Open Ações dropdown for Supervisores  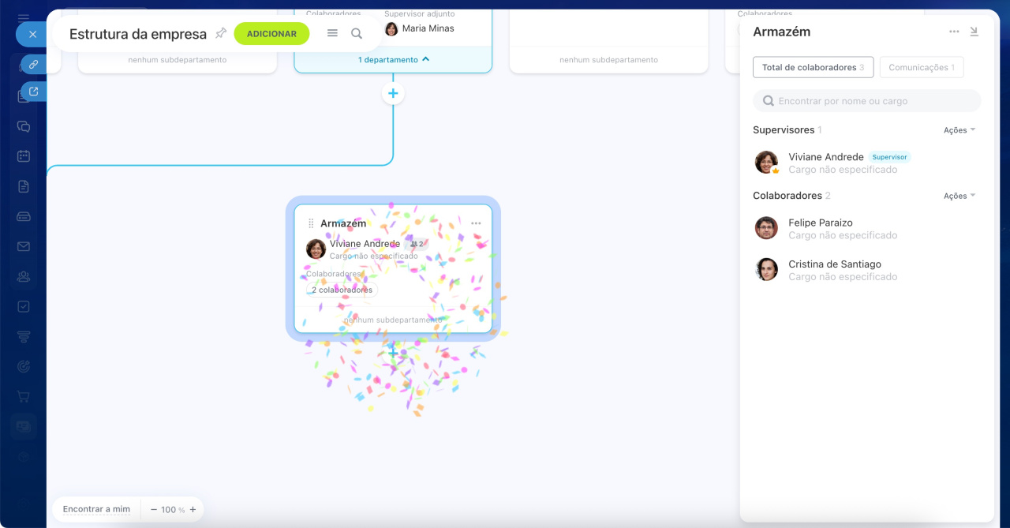click(959, 130)
